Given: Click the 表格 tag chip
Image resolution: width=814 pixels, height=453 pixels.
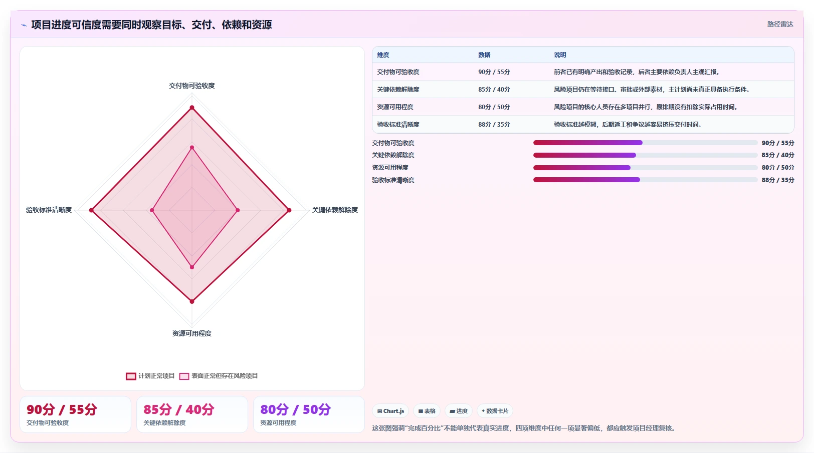Looking at the screenshot, I should tap(427, 411).
